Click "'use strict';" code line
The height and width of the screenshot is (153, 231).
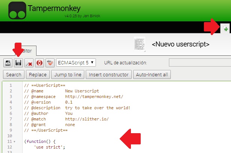[x=50, y=147]
